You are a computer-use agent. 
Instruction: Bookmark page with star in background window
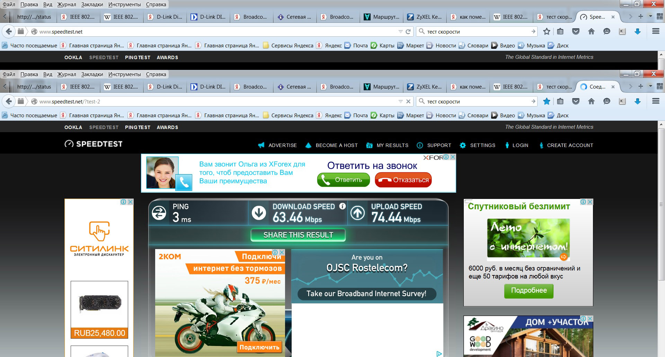(547, 31)
